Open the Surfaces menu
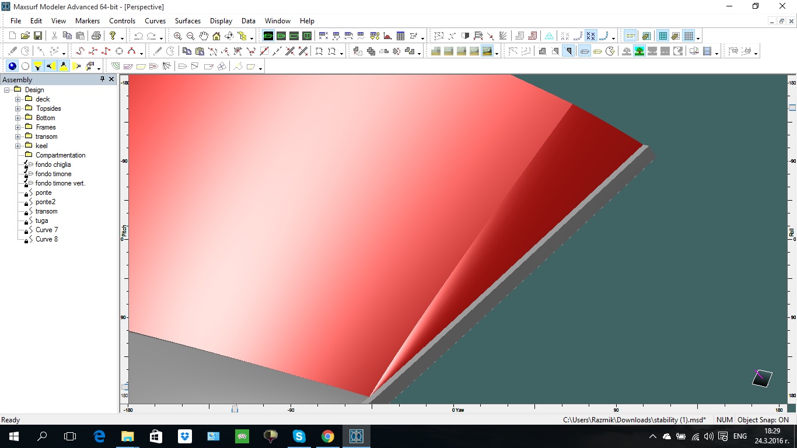797x448 pixels. (x=187, y=20)
